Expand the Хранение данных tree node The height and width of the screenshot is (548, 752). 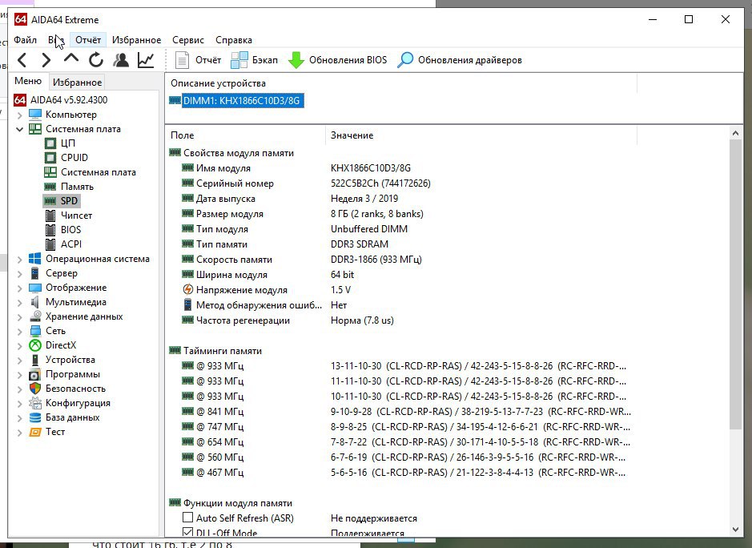click(x=20, y=316)
